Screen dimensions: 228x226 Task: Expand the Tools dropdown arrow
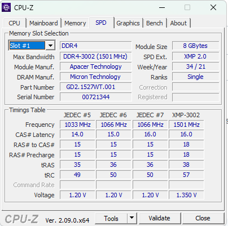(x=131, y=218)
